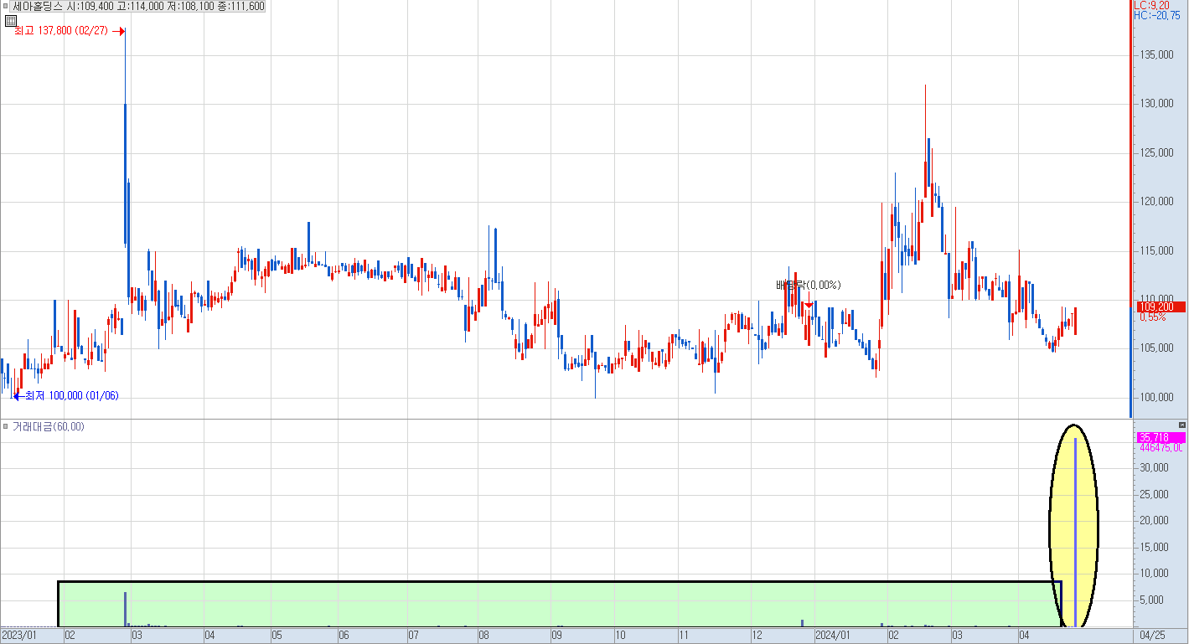Click the blue price bar by the price scale
Viewport: 1189px width, 644px height.
[1130, 362]
